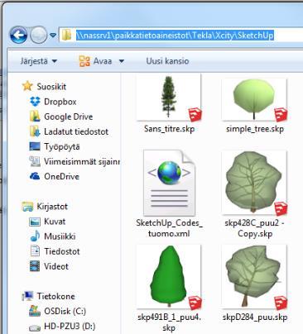Select the Suosikit heading
The width and height of the screenshot is (303, 334).
tap(51, 87)
